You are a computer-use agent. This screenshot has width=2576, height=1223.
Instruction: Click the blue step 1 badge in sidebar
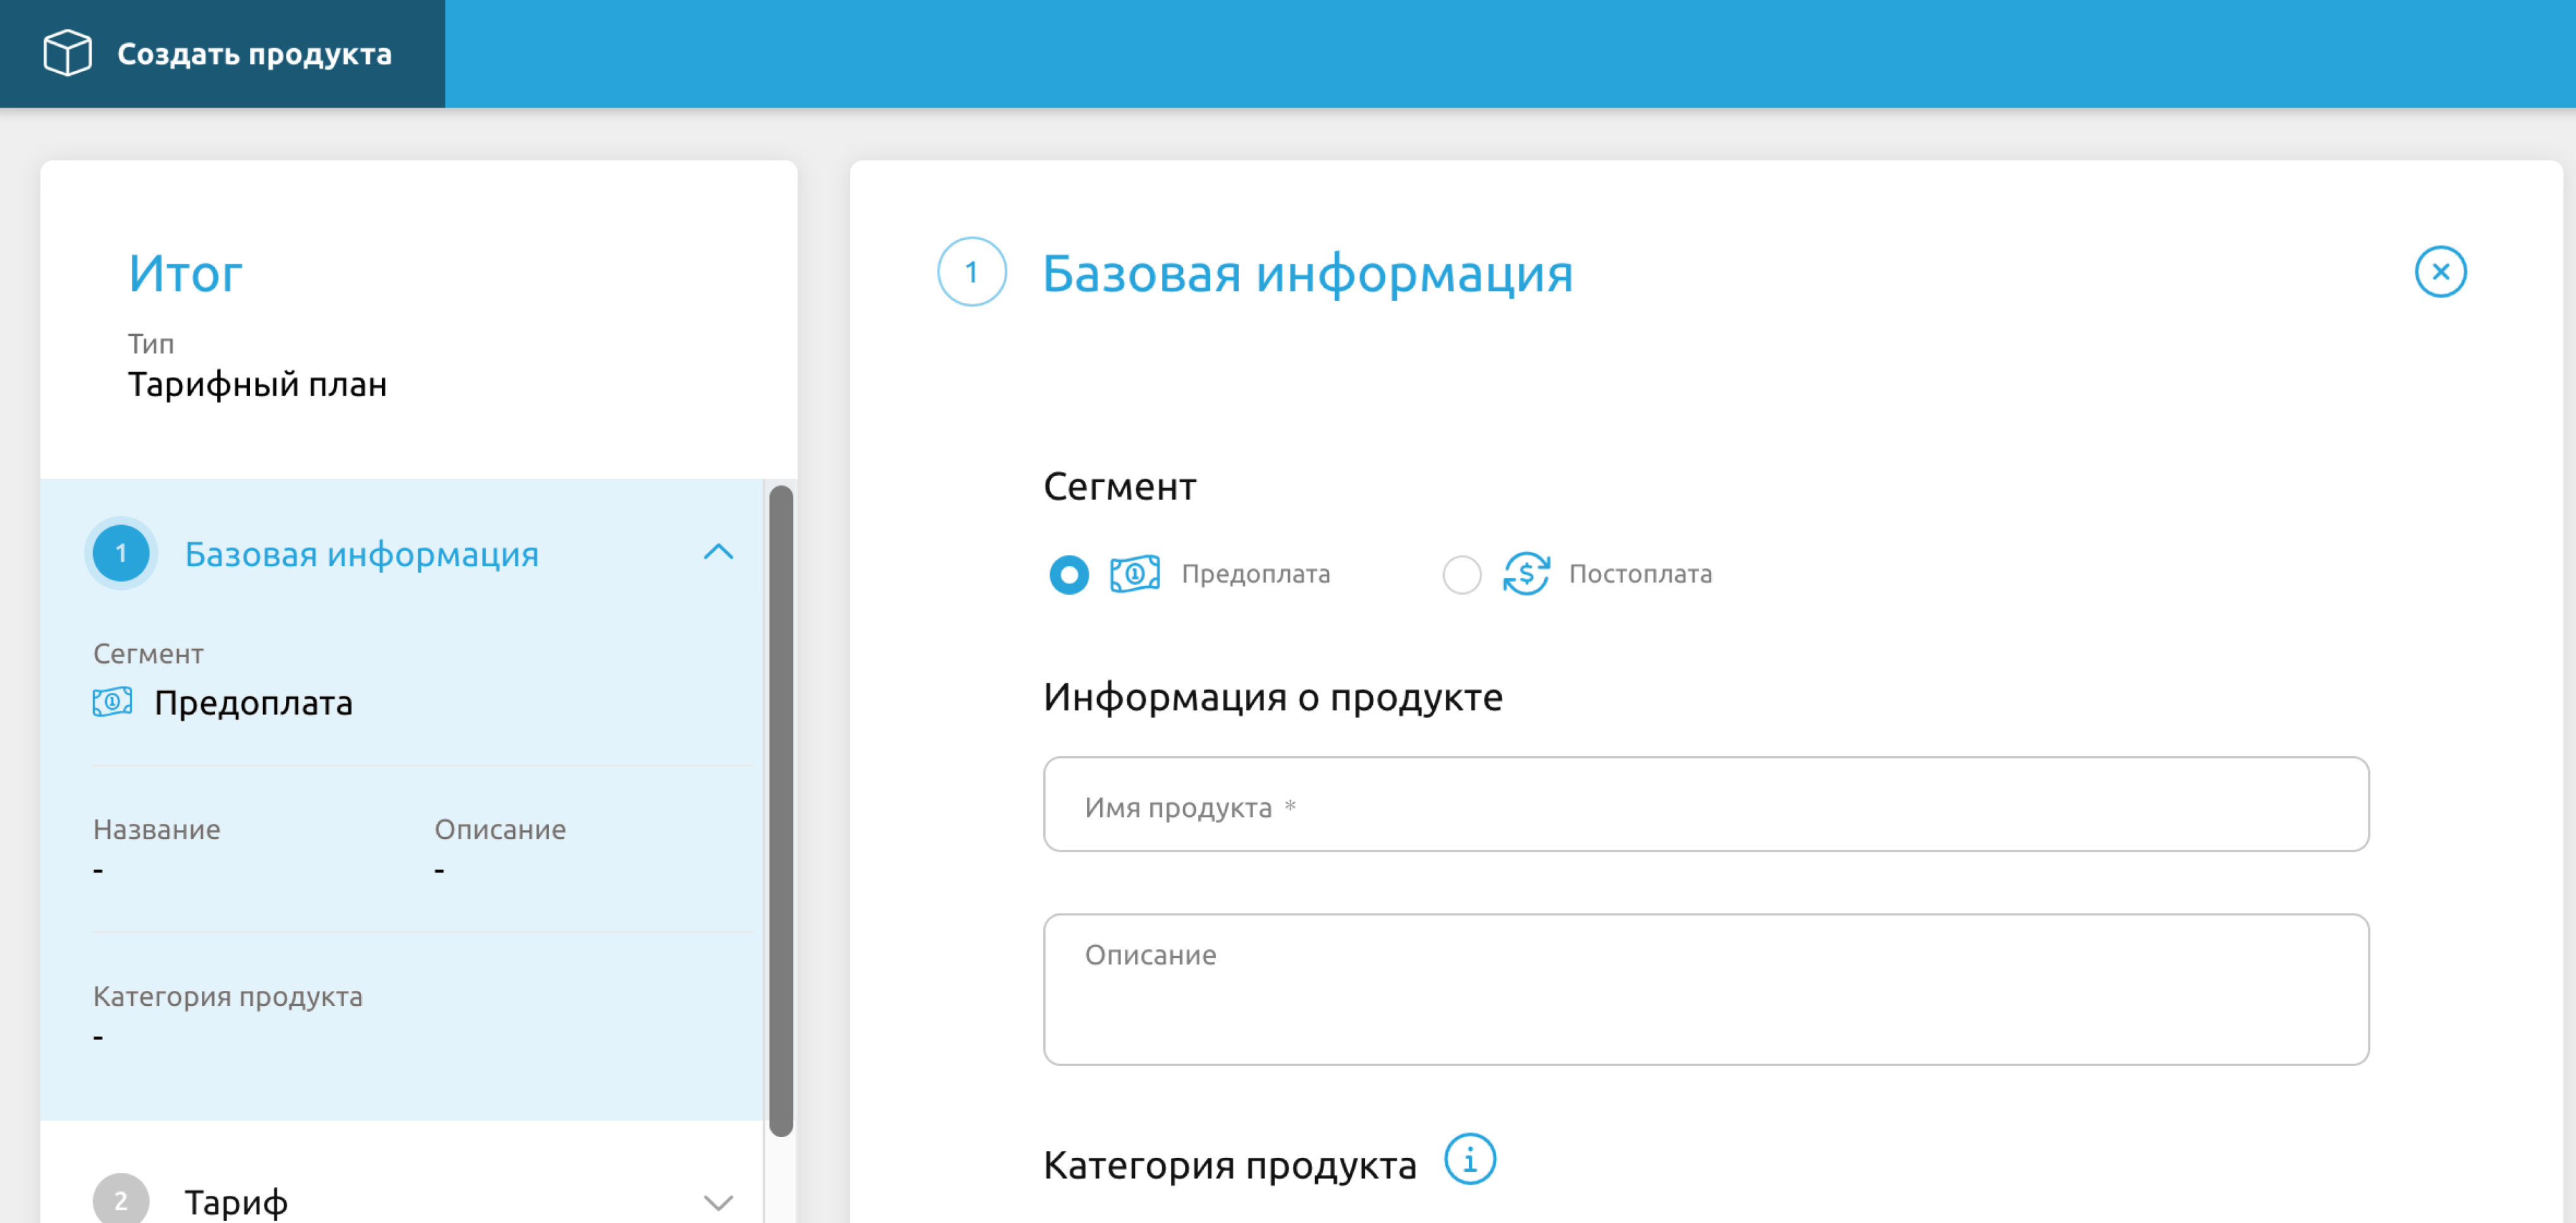pos(121,553)
